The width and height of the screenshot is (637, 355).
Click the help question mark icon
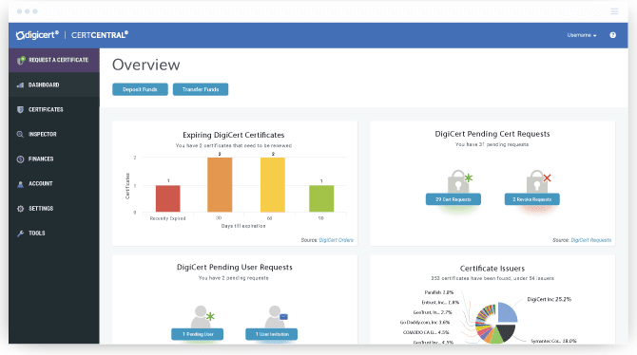[x=612, y=35]
